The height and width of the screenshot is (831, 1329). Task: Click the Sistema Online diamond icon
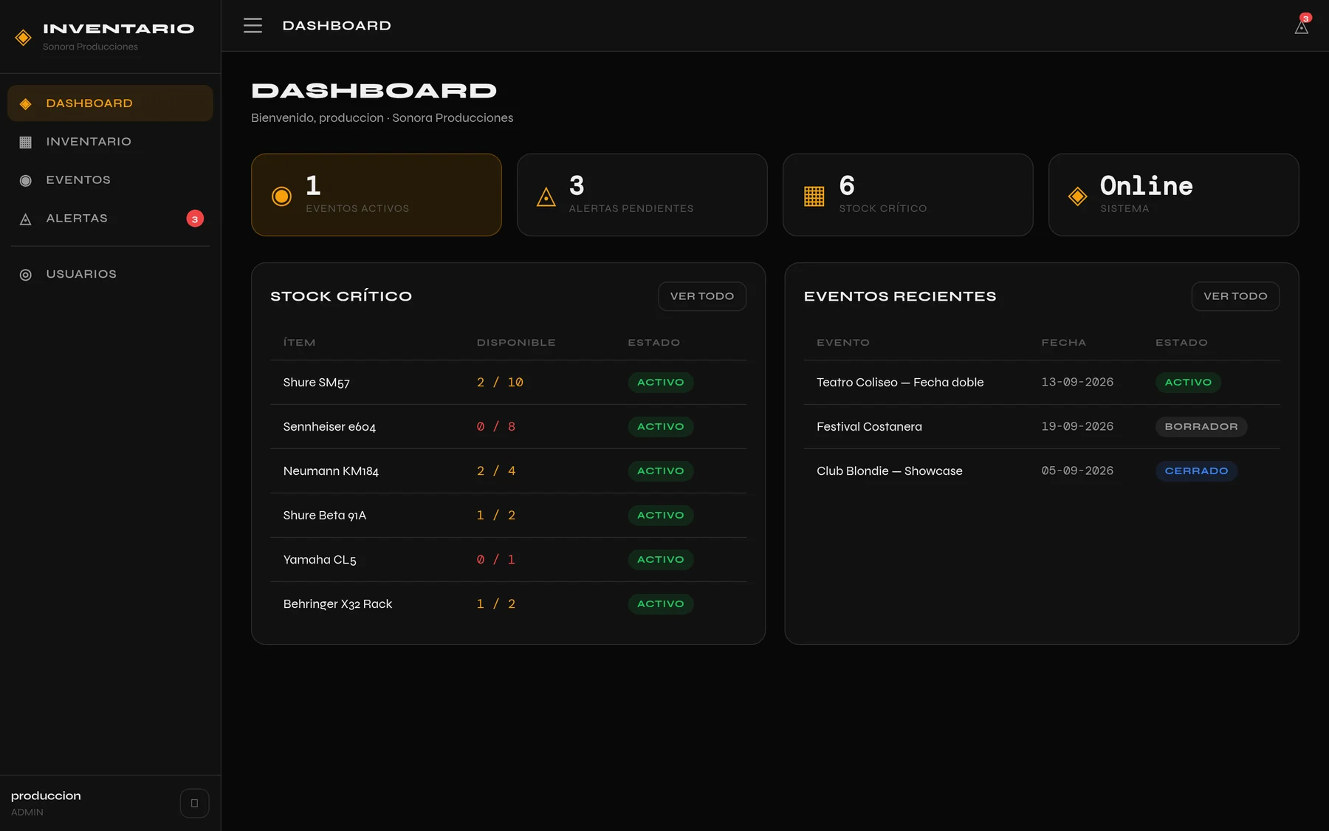[1077, 196]
